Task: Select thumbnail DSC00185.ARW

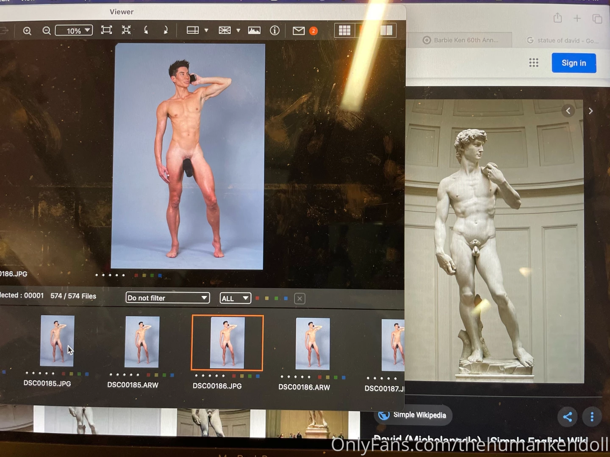Action: click(142, 342)
